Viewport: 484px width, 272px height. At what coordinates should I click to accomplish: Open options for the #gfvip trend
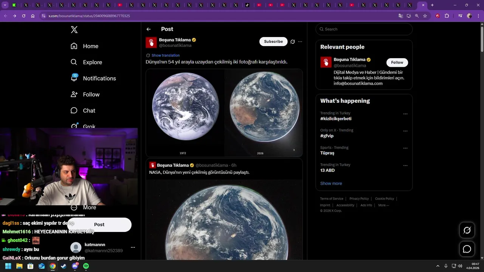405,131
